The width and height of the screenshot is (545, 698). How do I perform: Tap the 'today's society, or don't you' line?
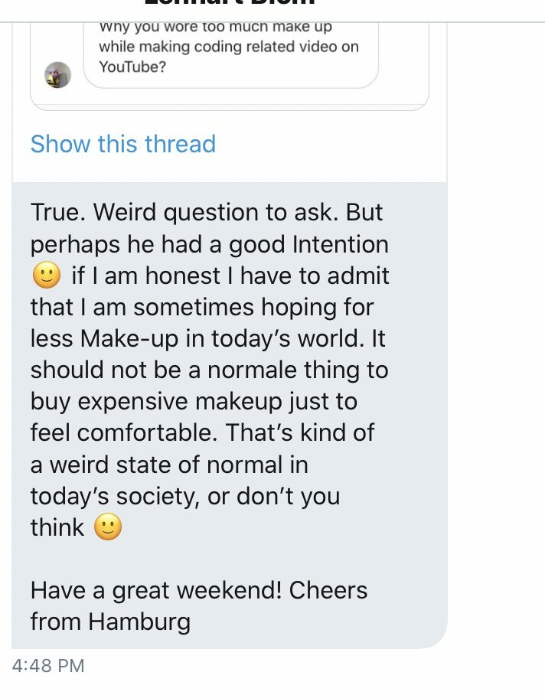[184, 496]
